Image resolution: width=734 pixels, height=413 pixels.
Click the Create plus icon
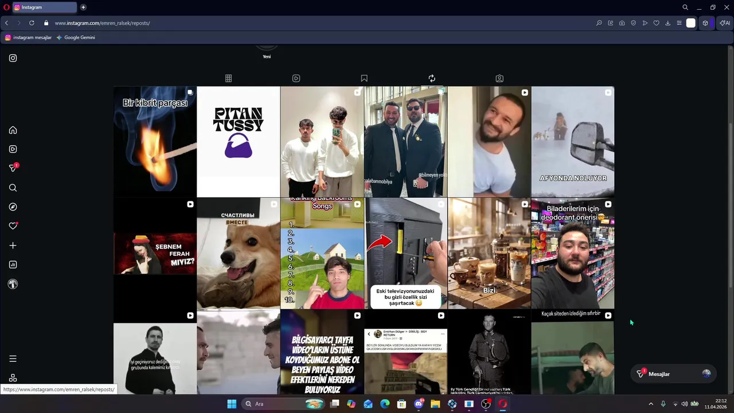coord(13,246)
